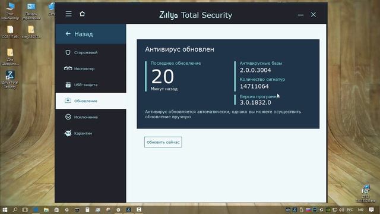Open Task View on taskbar
380x214 pixels.
(25, 210)
